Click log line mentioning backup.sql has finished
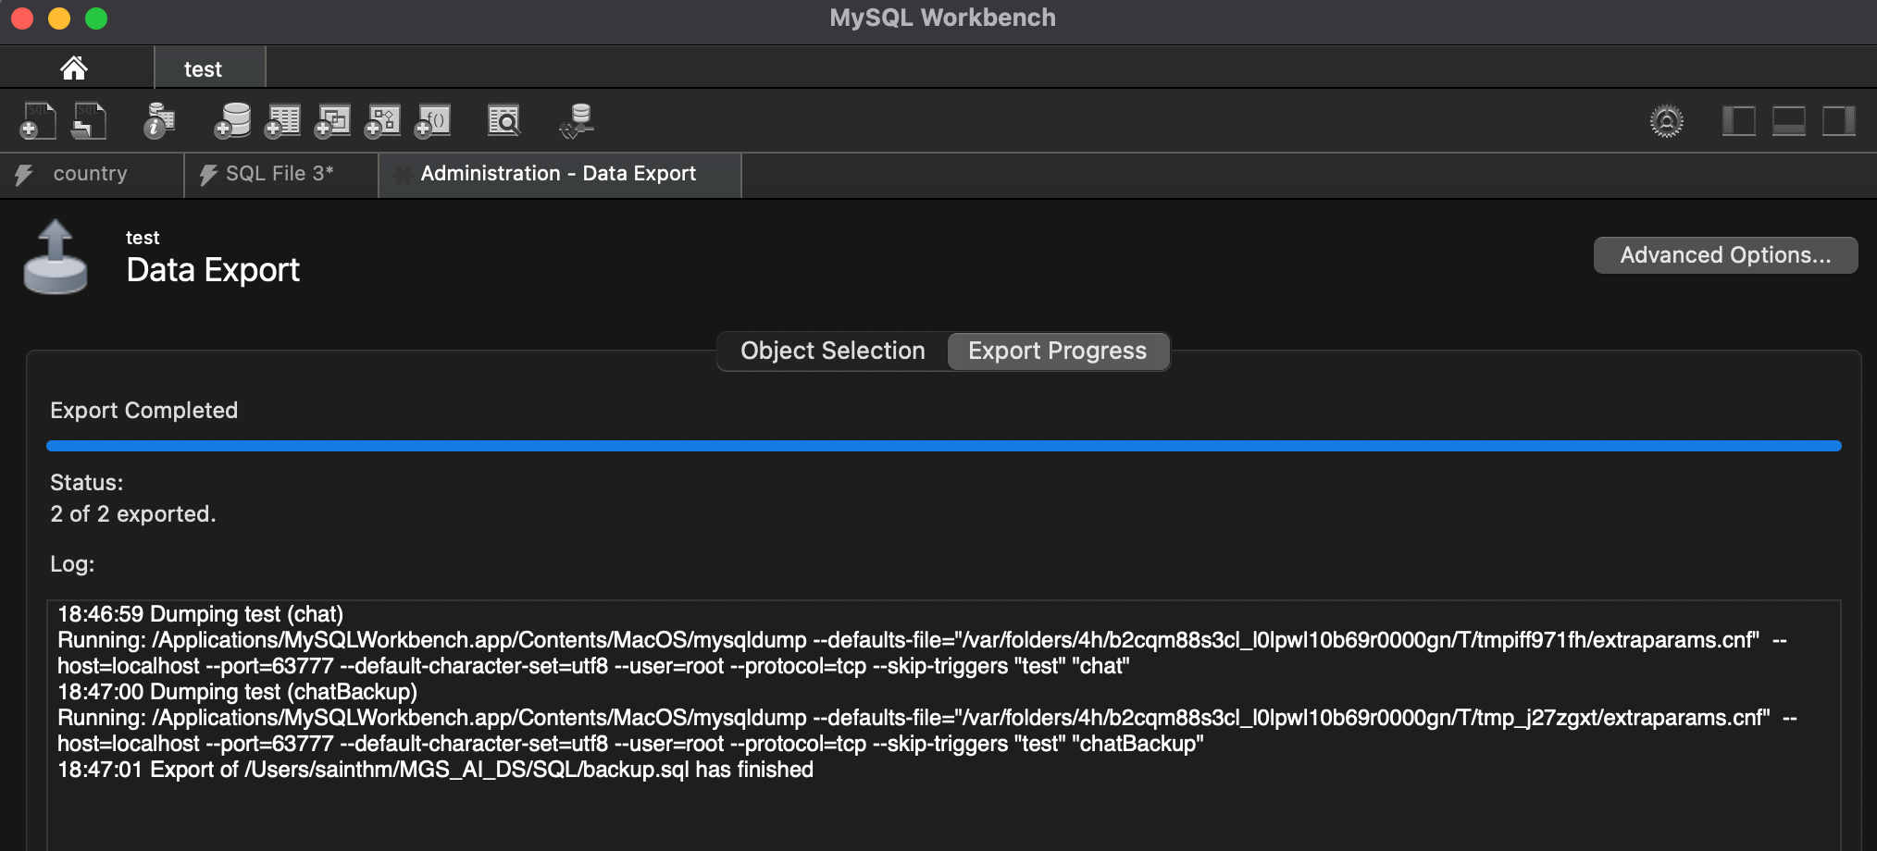1877x851 pixels. point(435,770)
